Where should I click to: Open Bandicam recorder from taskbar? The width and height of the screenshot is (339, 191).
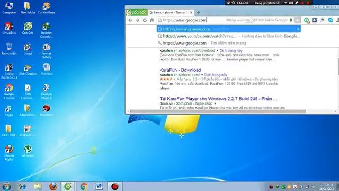tap(115, 186)
